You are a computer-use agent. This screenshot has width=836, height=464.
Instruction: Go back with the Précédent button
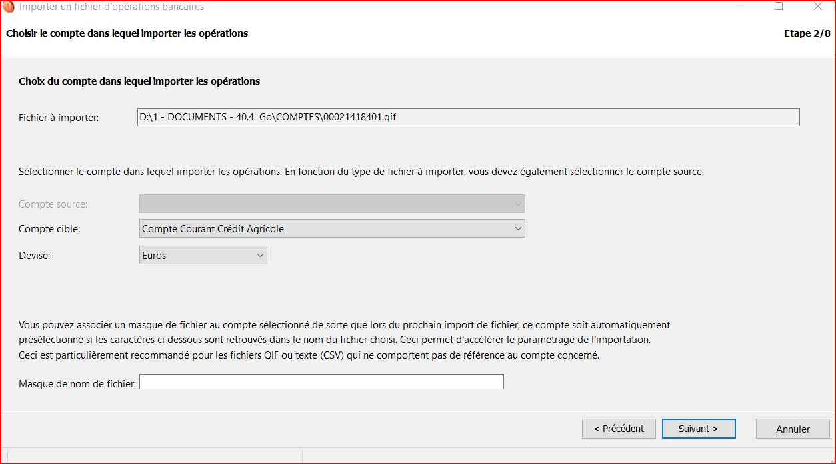619,429
